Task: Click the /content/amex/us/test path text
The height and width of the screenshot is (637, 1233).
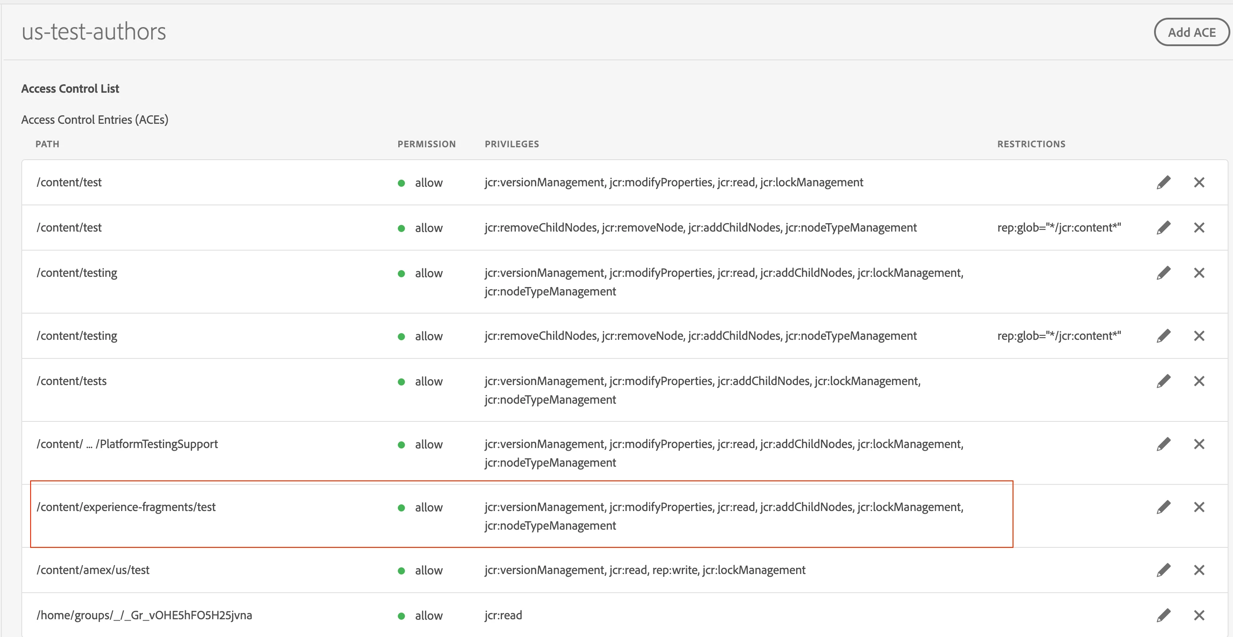Action: [93, 570]
